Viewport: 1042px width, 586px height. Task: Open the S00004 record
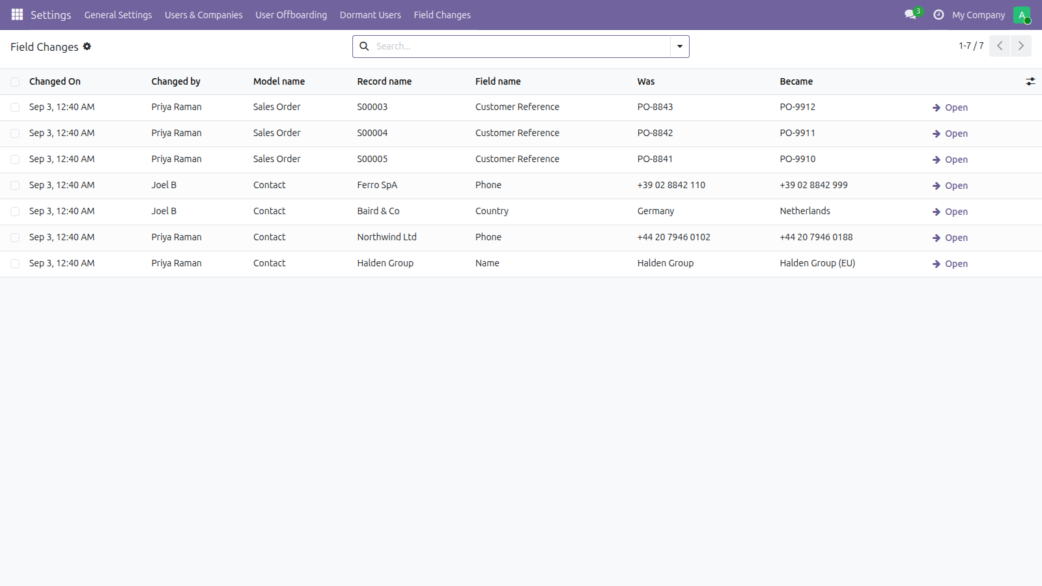point(950,133)
